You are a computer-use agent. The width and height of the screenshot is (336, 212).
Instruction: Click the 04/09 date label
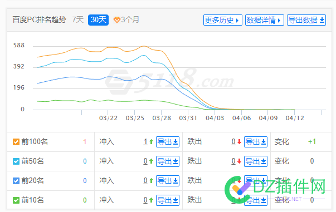(x=268, y=118)
